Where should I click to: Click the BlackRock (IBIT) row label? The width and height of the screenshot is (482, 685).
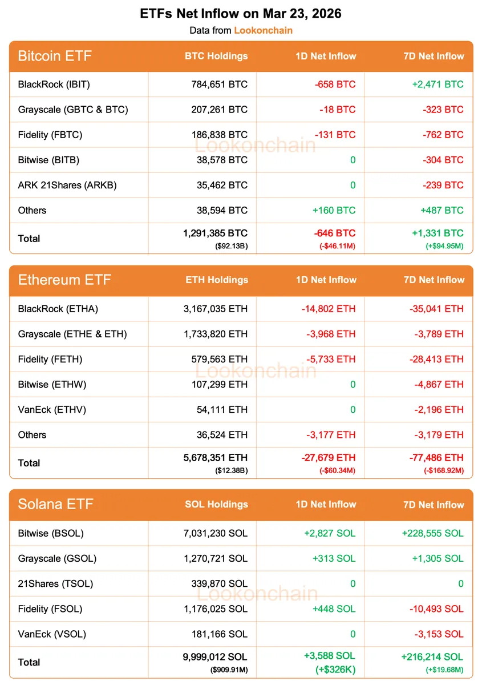tap(54, 84)
